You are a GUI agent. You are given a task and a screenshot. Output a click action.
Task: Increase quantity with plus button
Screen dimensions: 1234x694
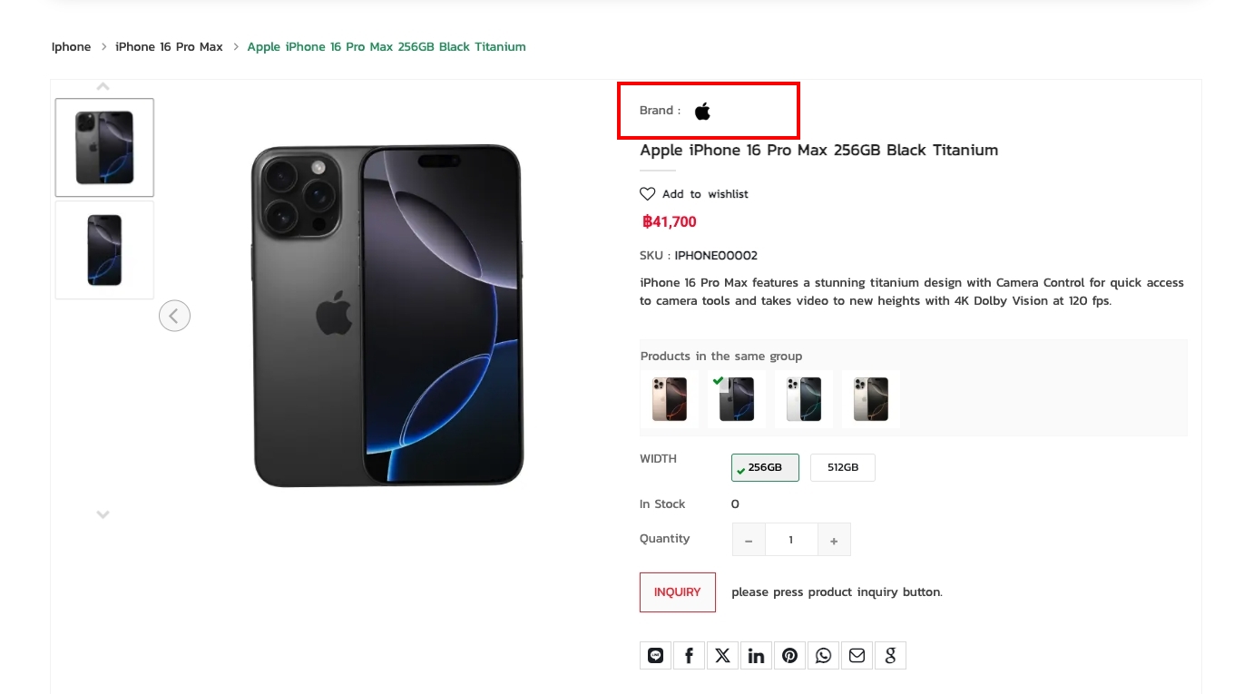[834, 540]
